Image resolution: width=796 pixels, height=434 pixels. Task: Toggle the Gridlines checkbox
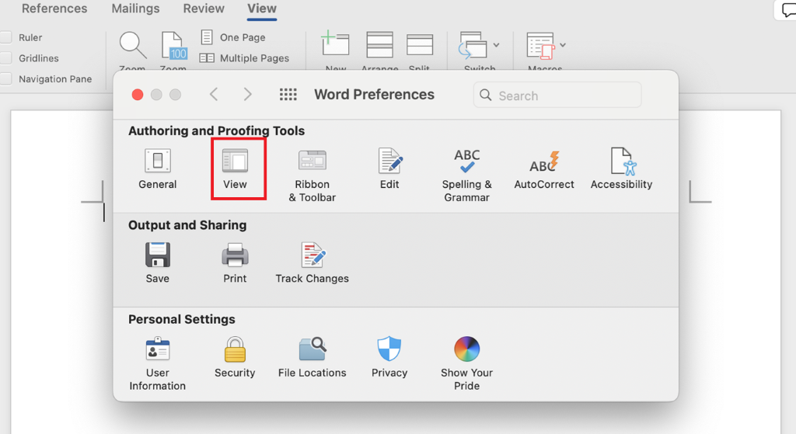point(5,58)
